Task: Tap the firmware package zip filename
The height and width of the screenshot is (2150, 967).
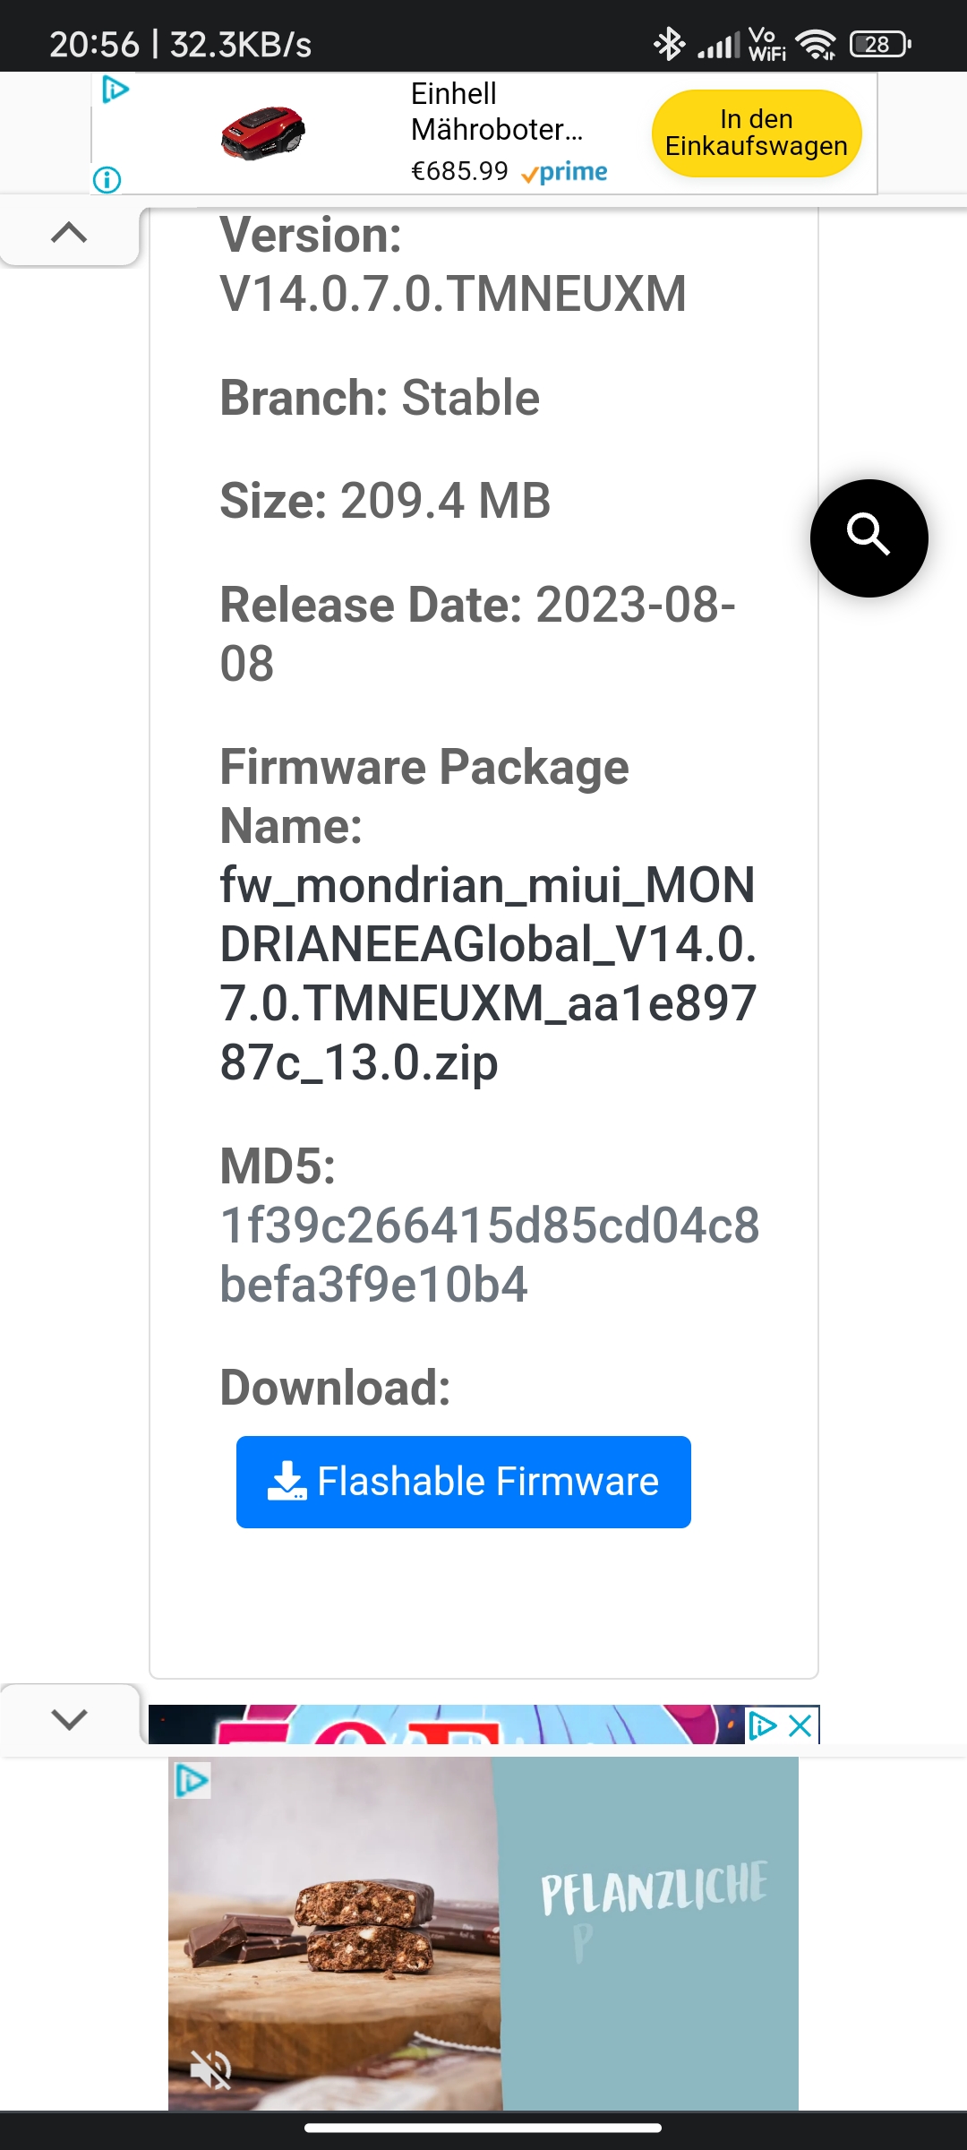Action: (488, 973)
